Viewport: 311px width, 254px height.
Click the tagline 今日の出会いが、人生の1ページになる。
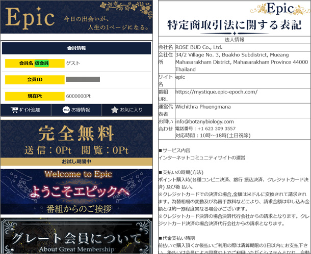pyautogui.click(x=106, y=23)
